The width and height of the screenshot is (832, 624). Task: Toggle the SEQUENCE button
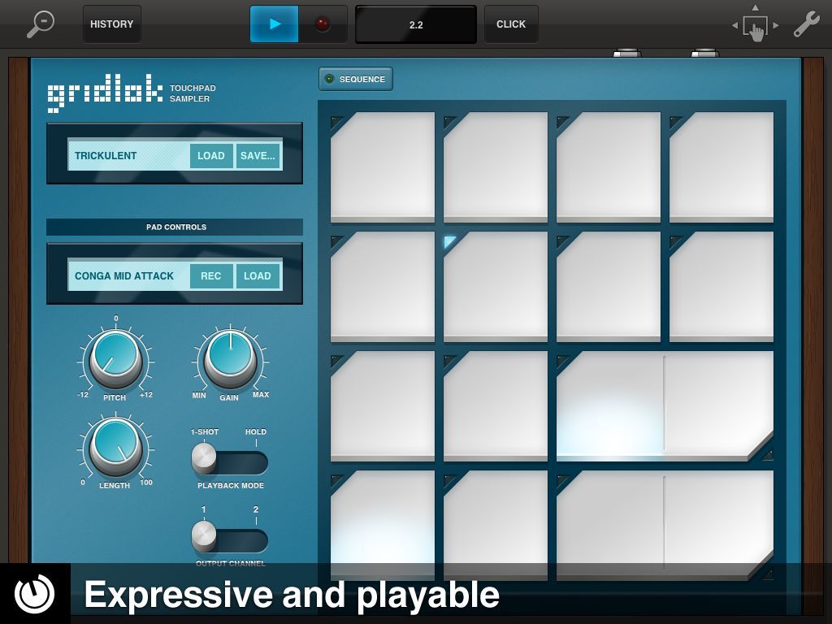356,79
